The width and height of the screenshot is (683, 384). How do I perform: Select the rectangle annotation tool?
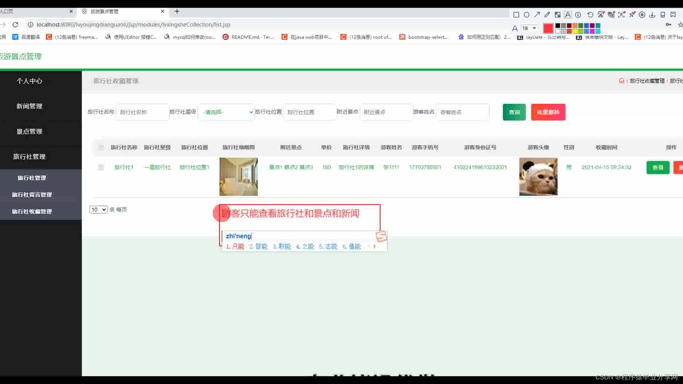tap(516, 15)
